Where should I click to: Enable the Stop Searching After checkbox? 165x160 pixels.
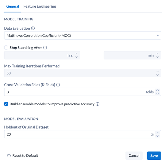(x=6, y=48)
